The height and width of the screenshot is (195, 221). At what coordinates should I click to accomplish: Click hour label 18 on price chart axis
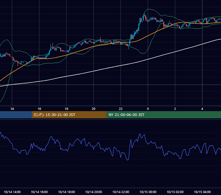coord(66,109)
